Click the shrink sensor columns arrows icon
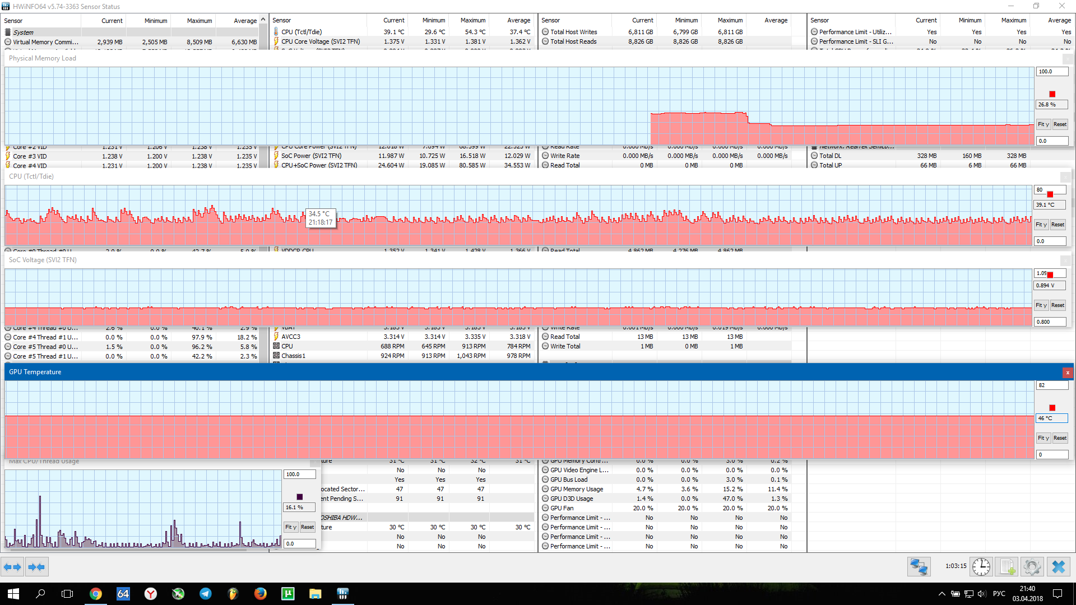The width and height of the screenshot is (1076, 605). point(36,567)
